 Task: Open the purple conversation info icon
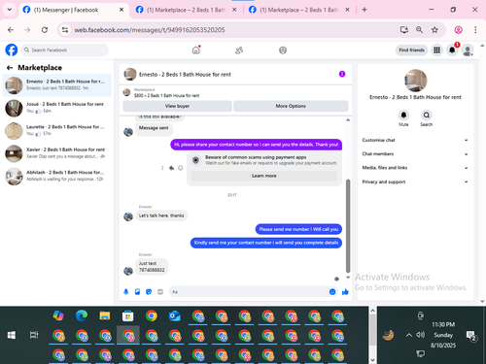[x=342, y=74]
